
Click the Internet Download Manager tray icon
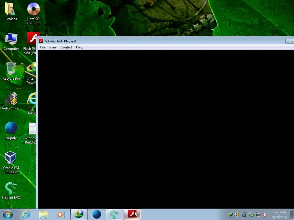click(x=231, y=215)
